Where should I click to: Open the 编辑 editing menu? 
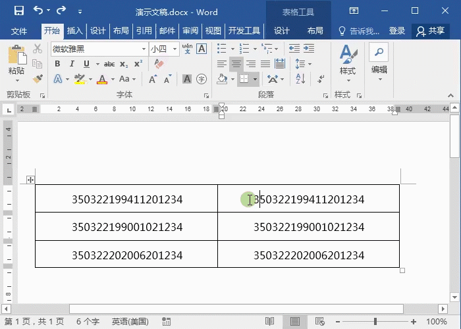pyautogui.click(x=379, y=63)
